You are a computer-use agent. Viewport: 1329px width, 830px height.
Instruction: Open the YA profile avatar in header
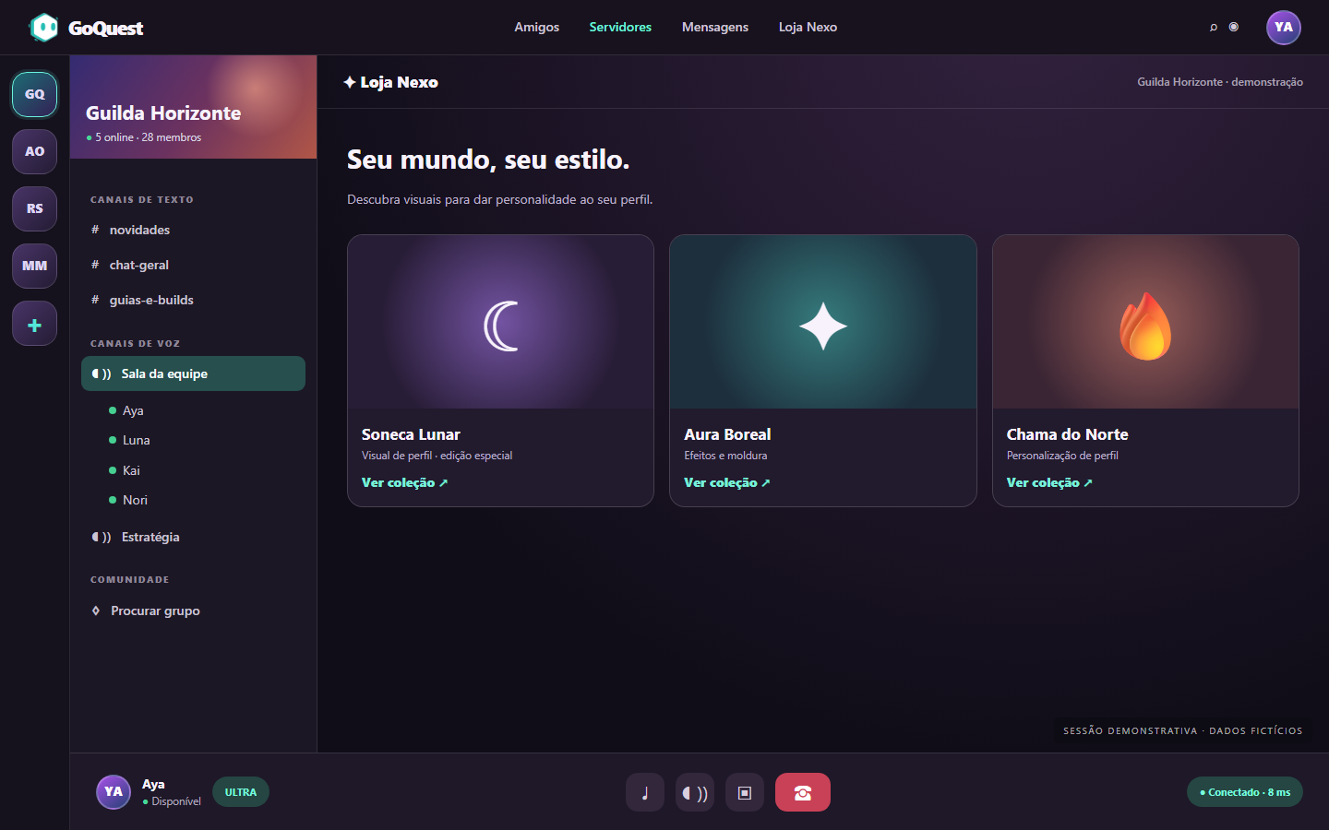[x=1284, y=28]
